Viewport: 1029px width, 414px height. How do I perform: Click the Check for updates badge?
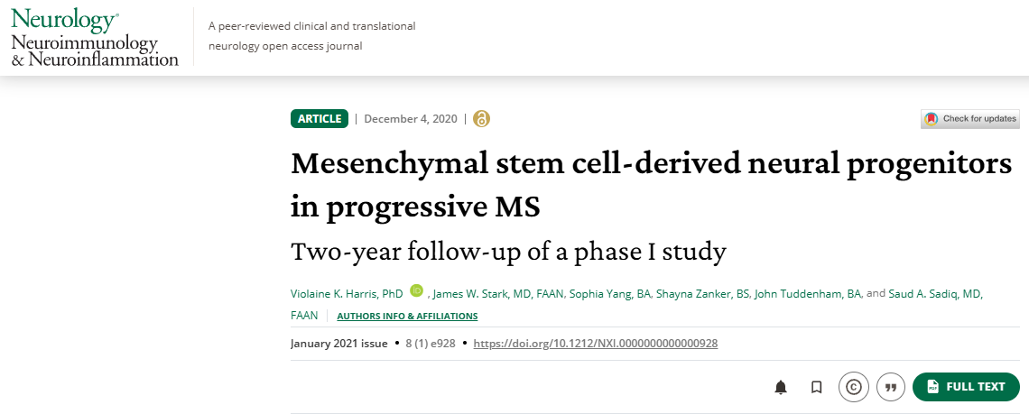click(970, 119)
